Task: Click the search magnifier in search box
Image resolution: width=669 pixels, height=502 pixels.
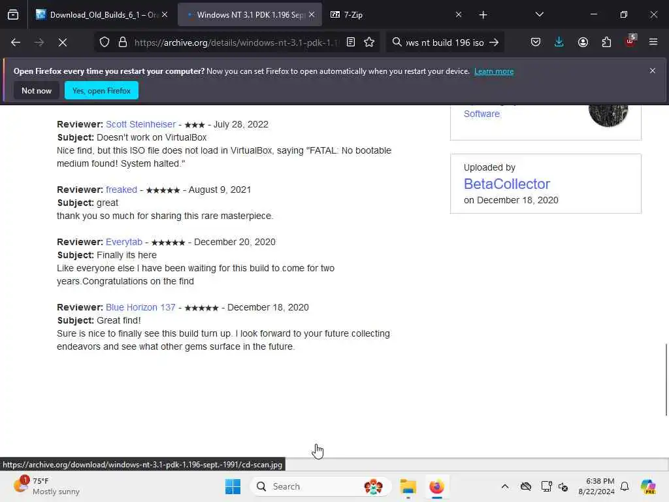Action: 397,42
